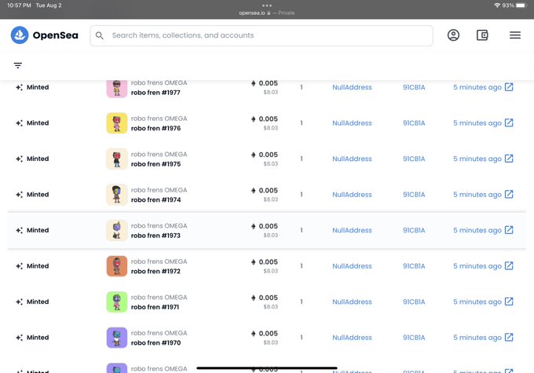Tap the Wi-Fi indicator in status bar

(x=497, y=5)
